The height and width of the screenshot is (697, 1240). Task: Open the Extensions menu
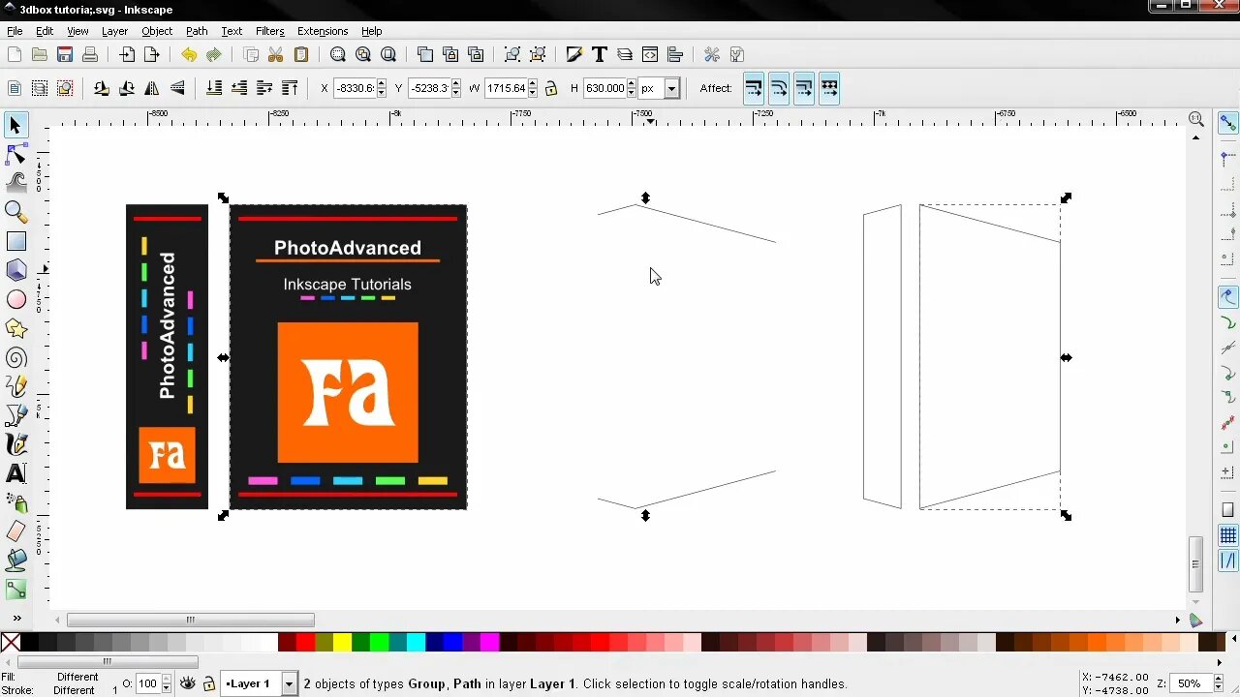click(x=323, y=31)
